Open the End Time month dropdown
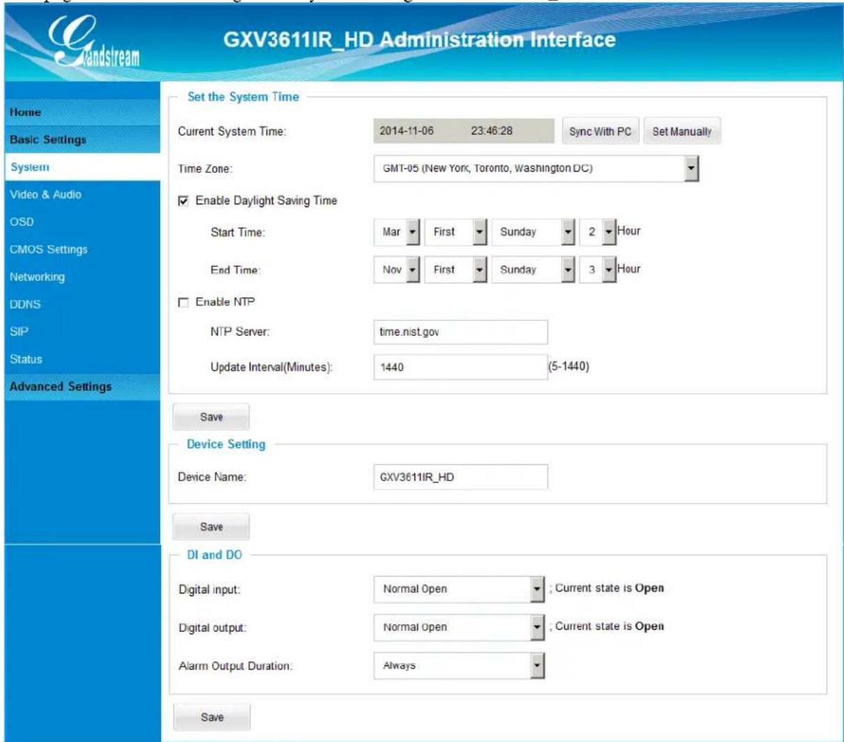 (397, 270)
